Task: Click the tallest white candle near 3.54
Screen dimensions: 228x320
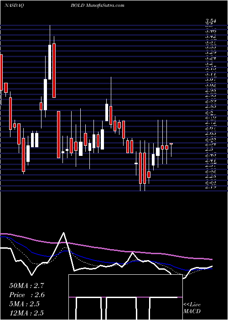Action: [50, 62]
